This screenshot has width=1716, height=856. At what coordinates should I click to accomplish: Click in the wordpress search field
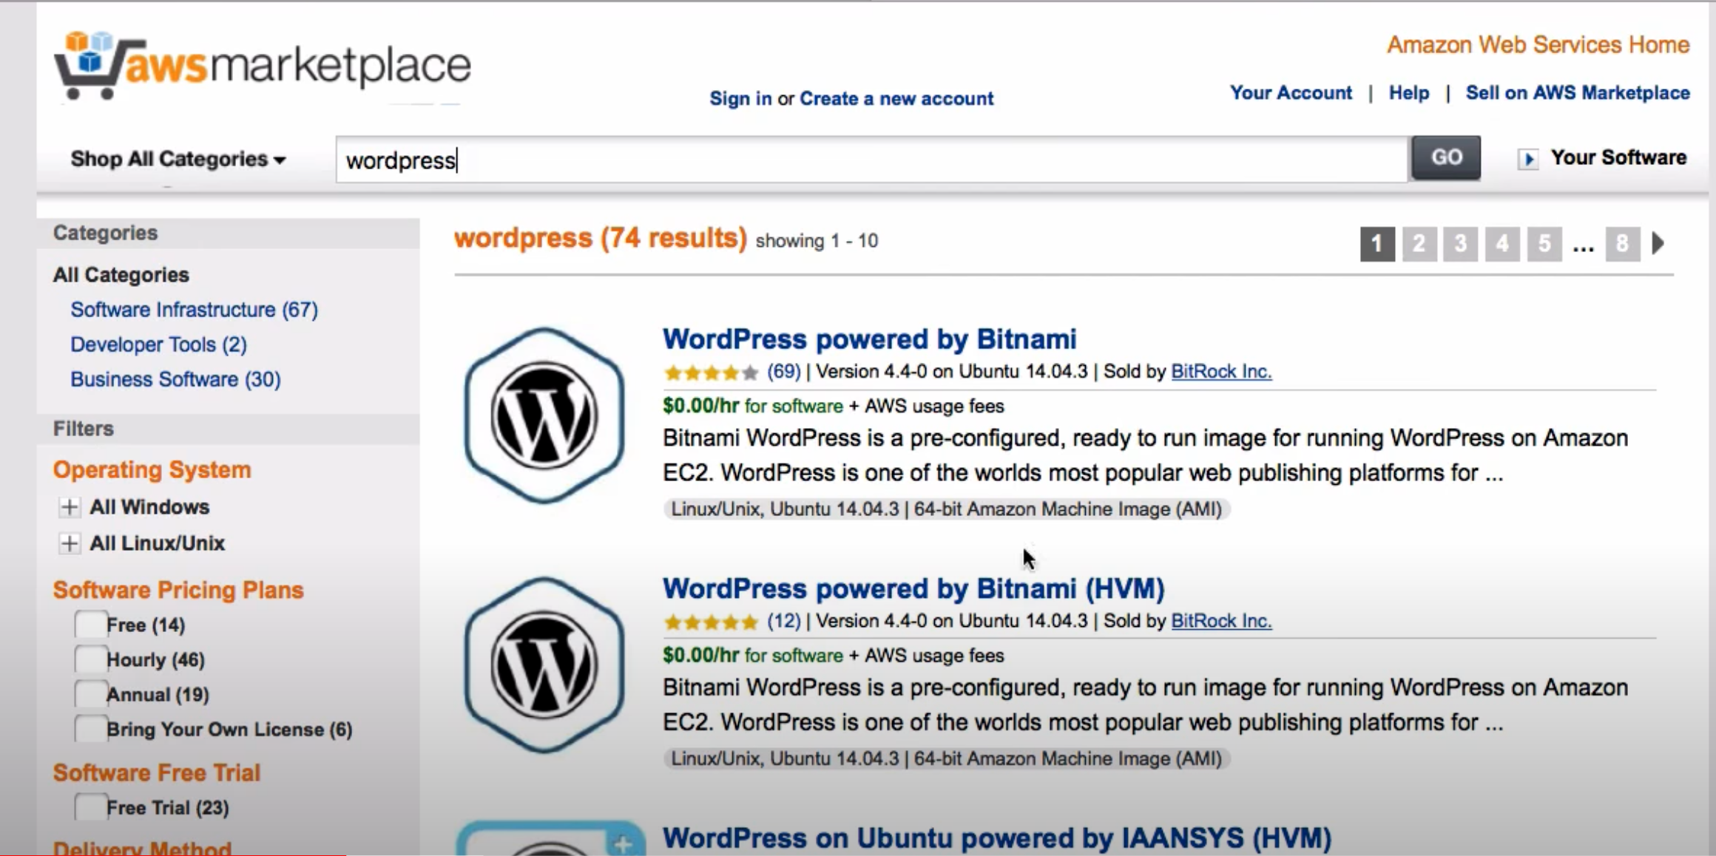pos(871,160)
